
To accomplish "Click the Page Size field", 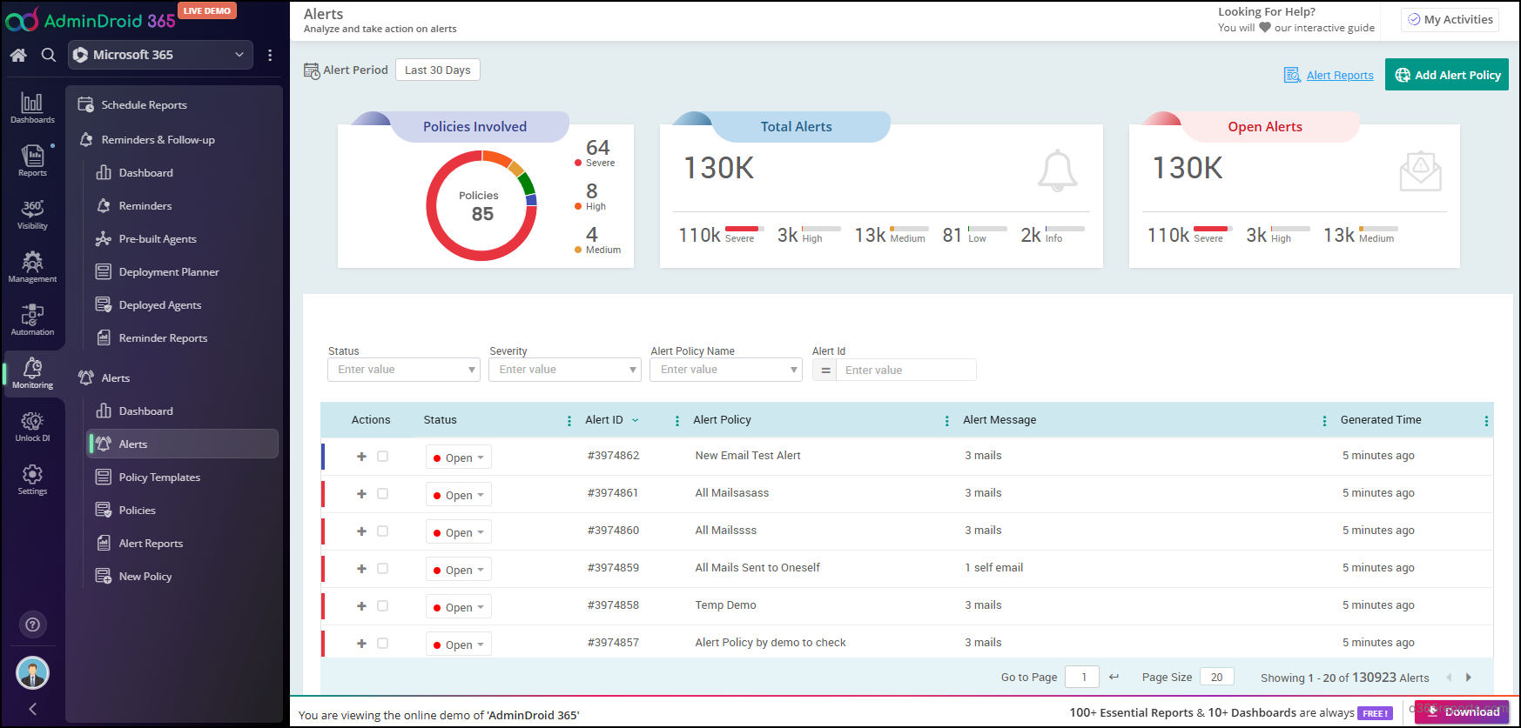I will [x=1216, y=678].
